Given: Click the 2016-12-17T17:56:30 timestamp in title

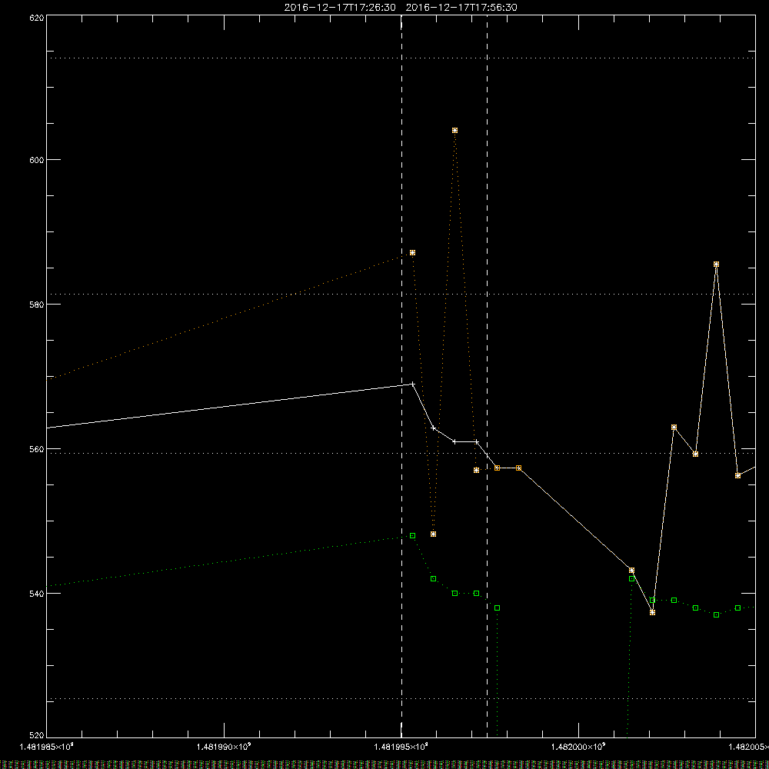Looking at the screenshot, I should tap(461, 8).
